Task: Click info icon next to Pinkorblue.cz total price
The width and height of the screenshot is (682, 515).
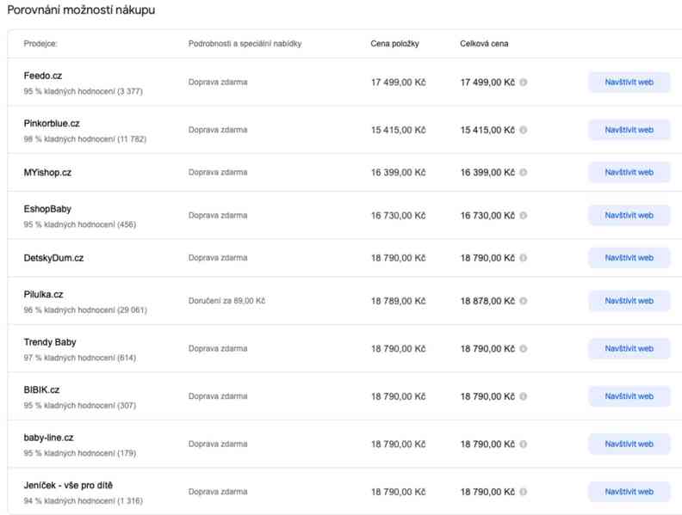Action: [524, 130]
